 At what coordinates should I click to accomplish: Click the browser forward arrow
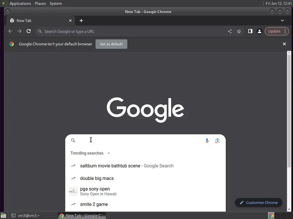19,31
